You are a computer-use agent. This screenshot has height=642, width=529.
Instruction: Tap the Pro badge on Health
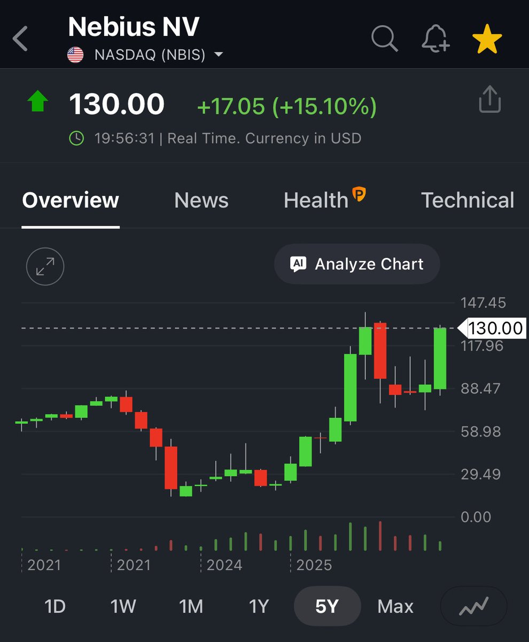coord(359,194)
